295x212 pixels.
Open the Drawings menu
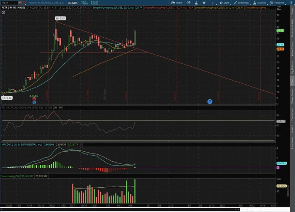[241, 3]
